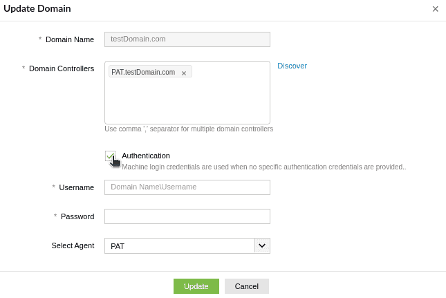Expand the Select Agent dropdown arrow
The height and width of the screenshot is (298, 446).
[x=262, y=245]
